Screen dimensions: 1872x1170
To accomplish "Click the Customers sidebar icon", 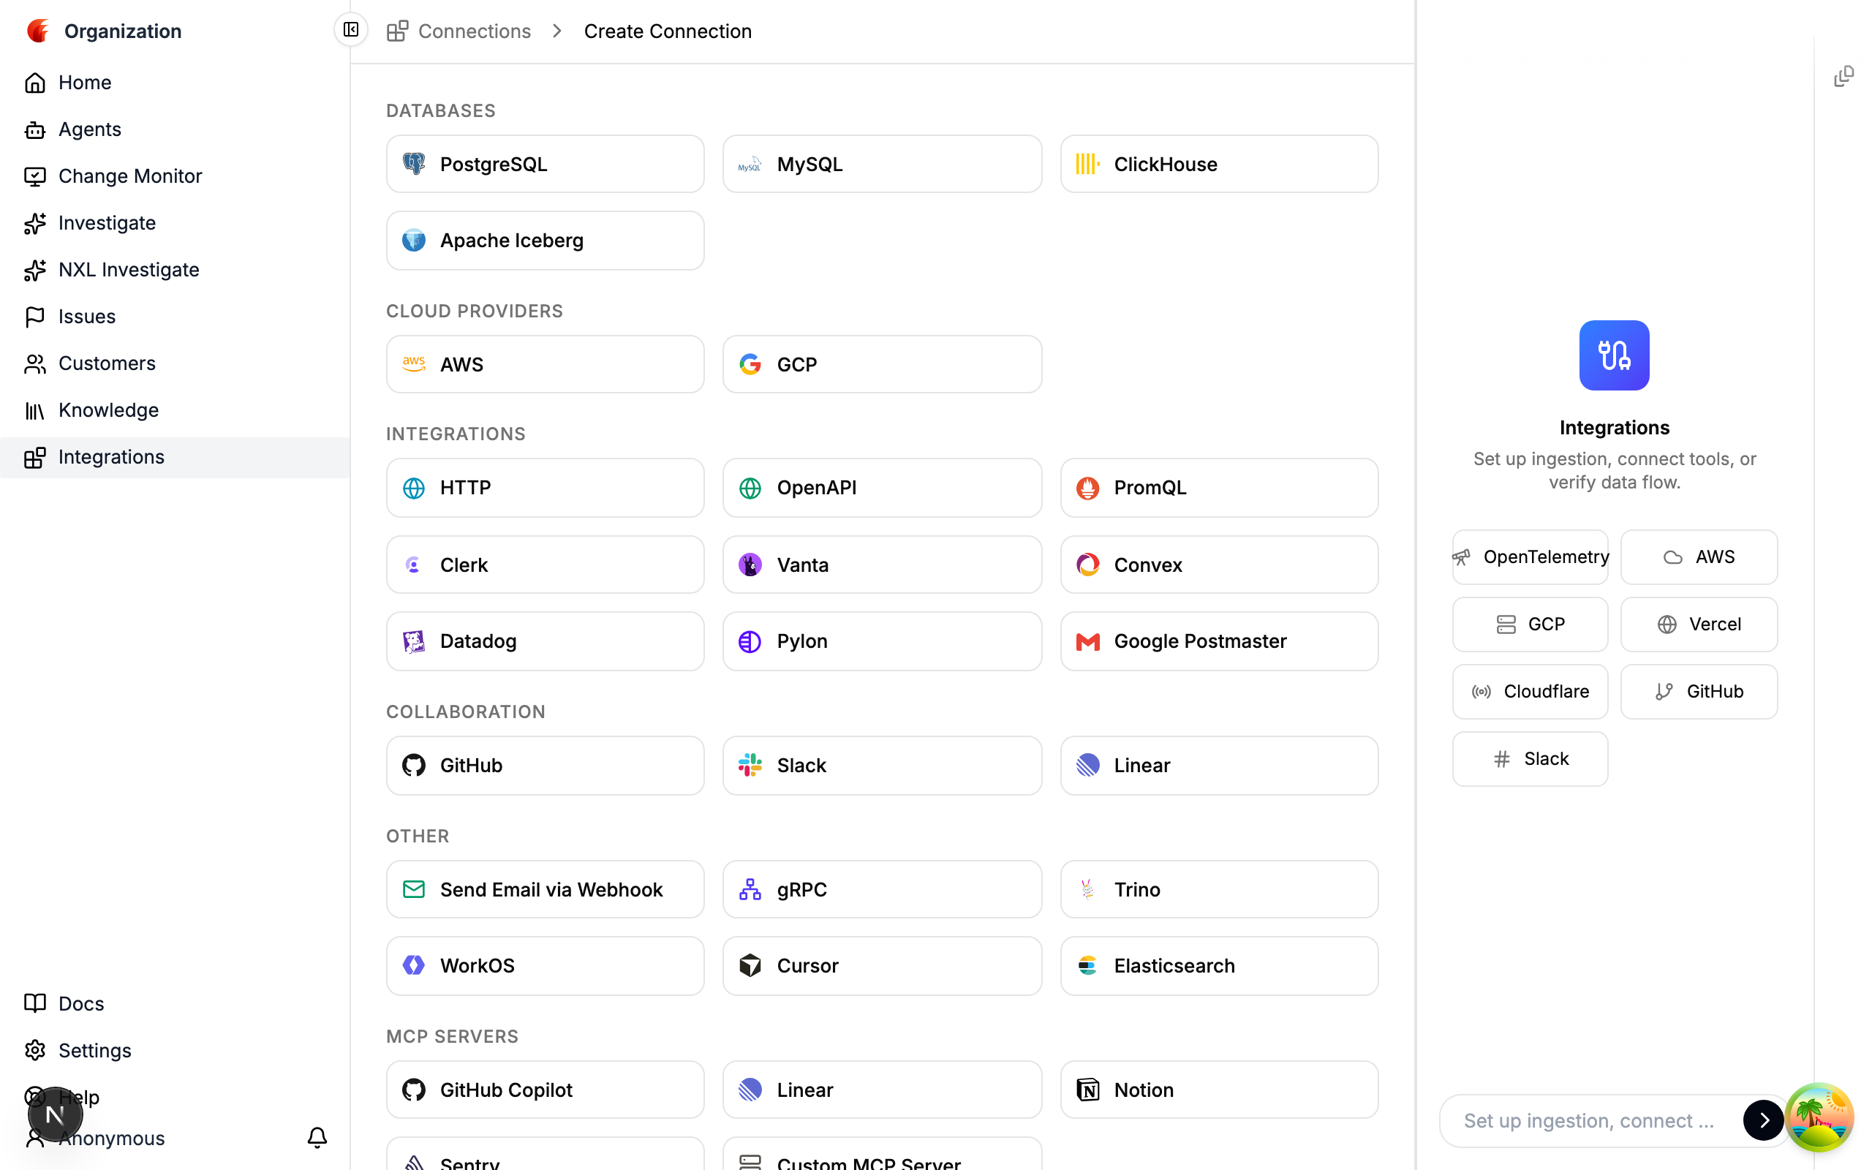I will click(x=36, y=363).
